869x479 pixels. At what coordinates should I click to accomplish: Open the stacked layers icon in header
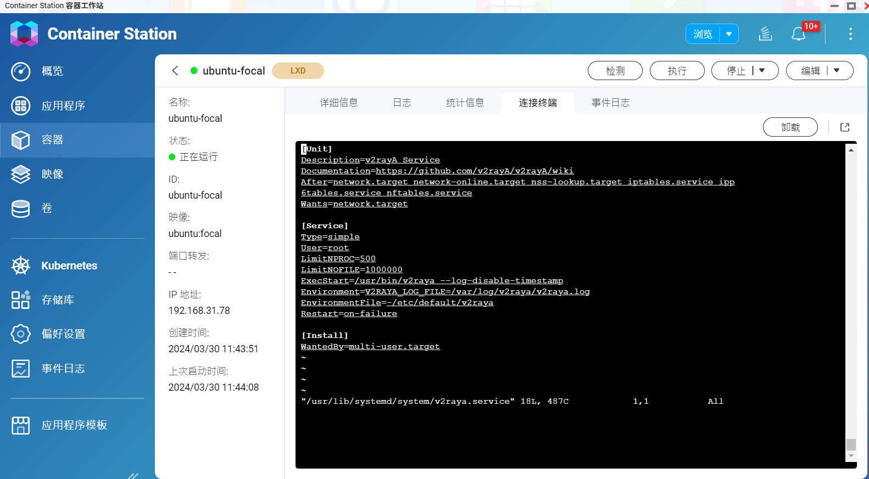coord(765,34)
